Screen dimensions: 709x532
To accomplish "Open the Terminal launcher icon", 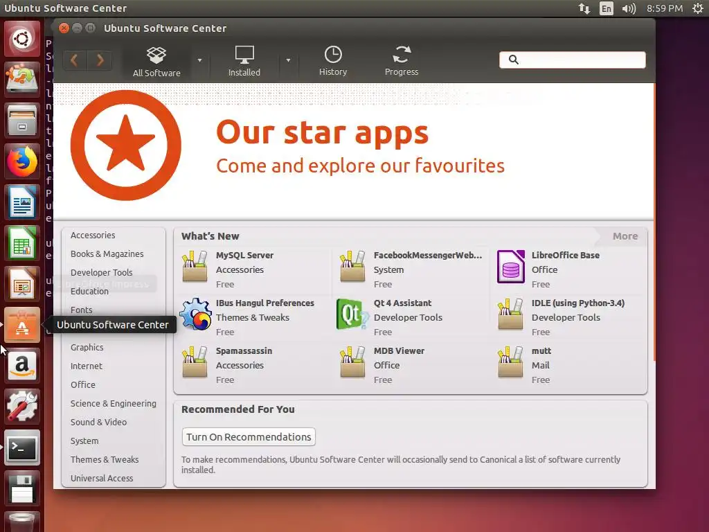I will point(22,447).
